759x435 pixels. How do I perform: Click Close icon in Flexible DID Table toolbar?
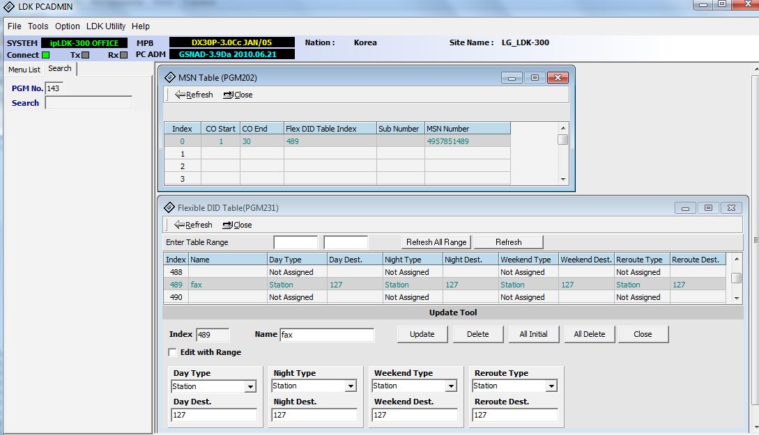tap(227, 225)
